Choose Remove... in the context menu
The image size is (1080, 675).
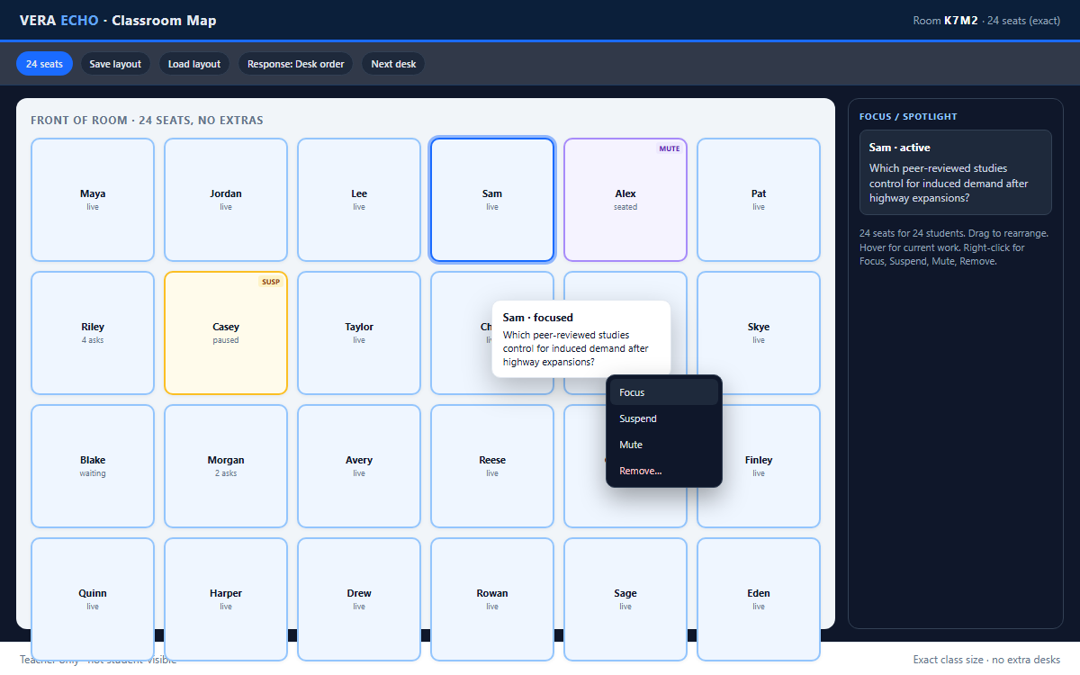[664, 471]
